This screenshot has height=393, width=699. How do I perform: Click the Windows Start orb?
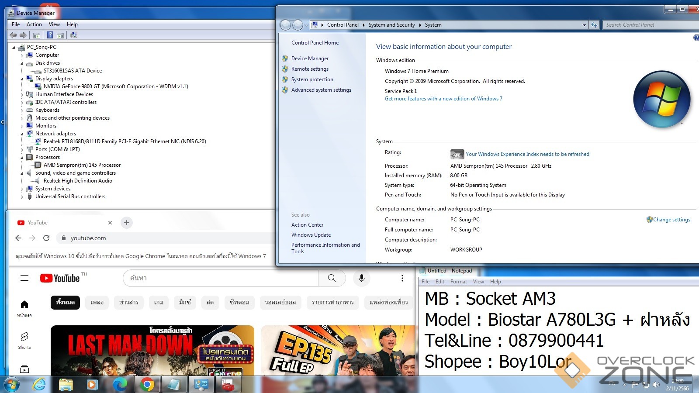click(x=12, y=385)
